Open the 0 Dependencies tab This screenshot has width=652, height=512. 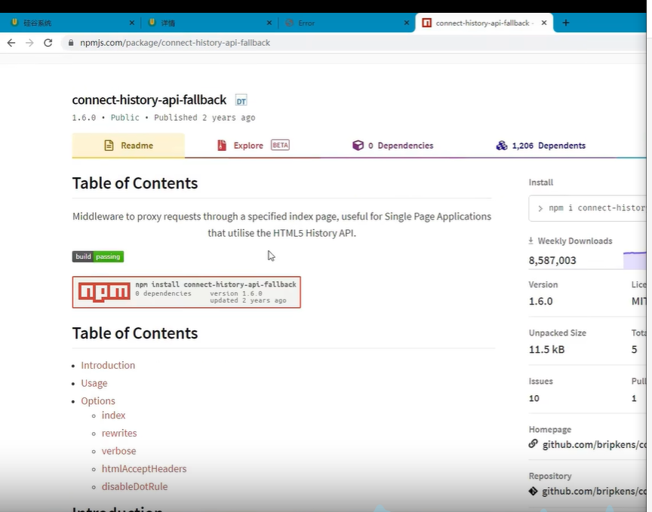[x=393, y=146]
